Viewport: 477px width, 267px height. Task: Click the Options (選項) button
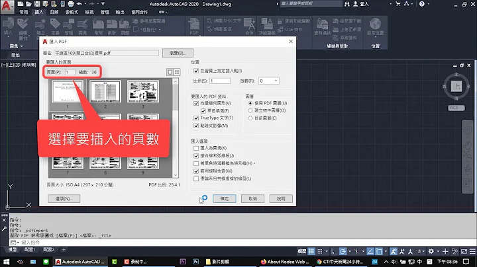point(64,199)
